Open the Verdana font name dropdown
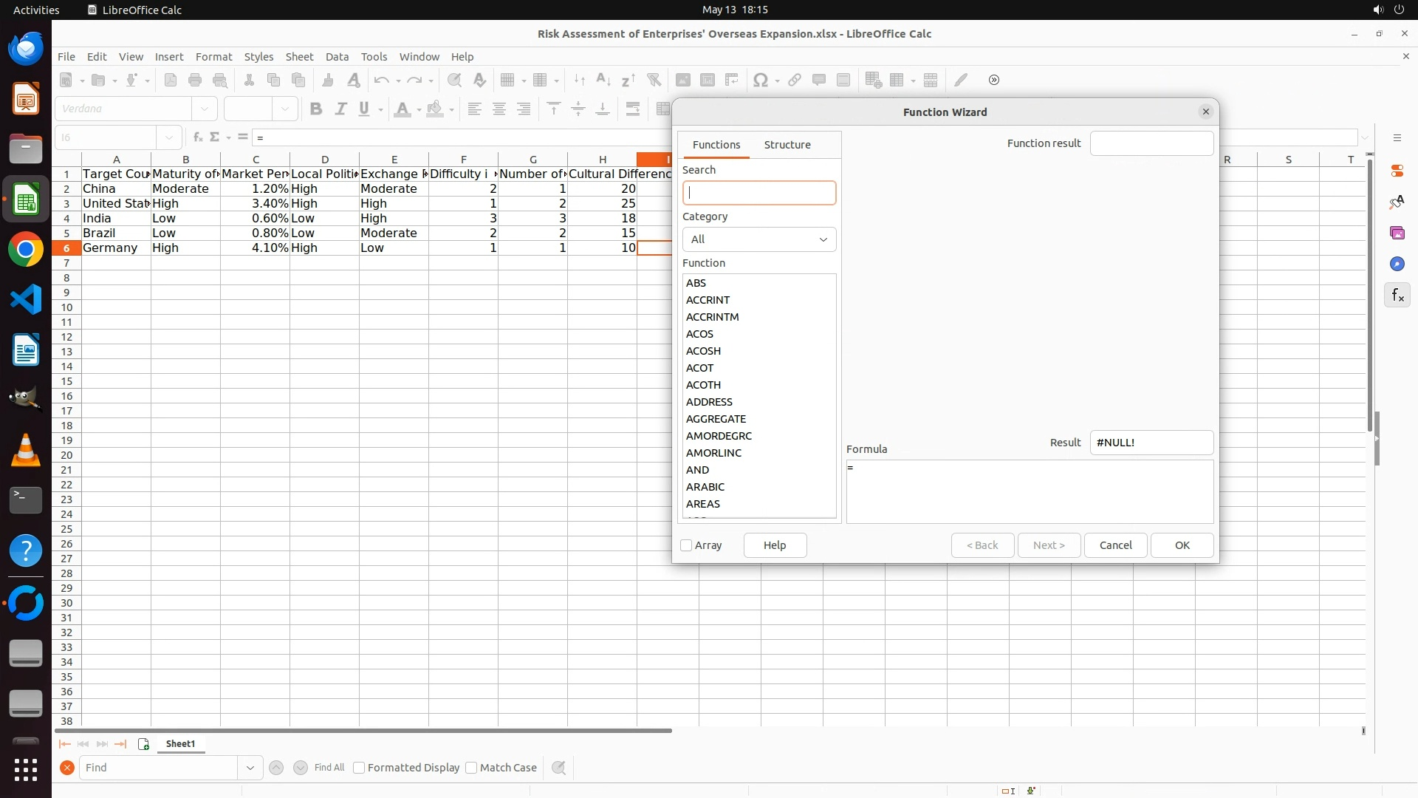Image resolution: width=1418 pixels, height=798 pixels. (x=205, y=109)
